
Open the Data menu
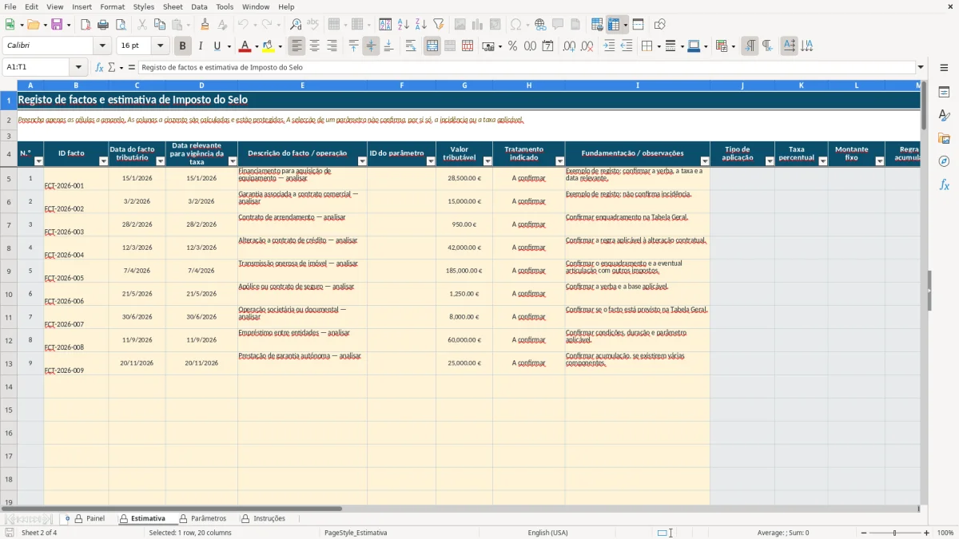pyautogui.click(x=199, y=6)
